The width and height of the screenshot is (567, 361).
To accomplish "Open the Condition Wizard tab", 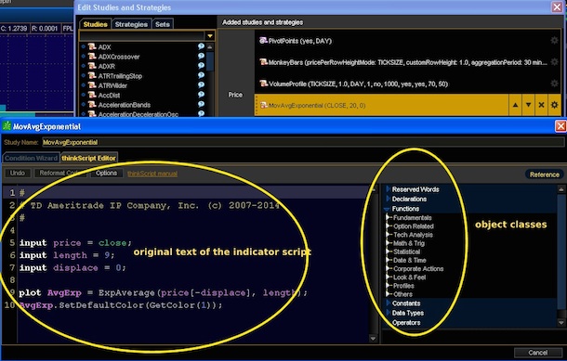I will pyautogui.click(x=31, y=158).
